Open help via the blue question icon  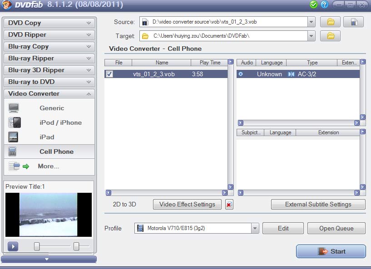325,5
